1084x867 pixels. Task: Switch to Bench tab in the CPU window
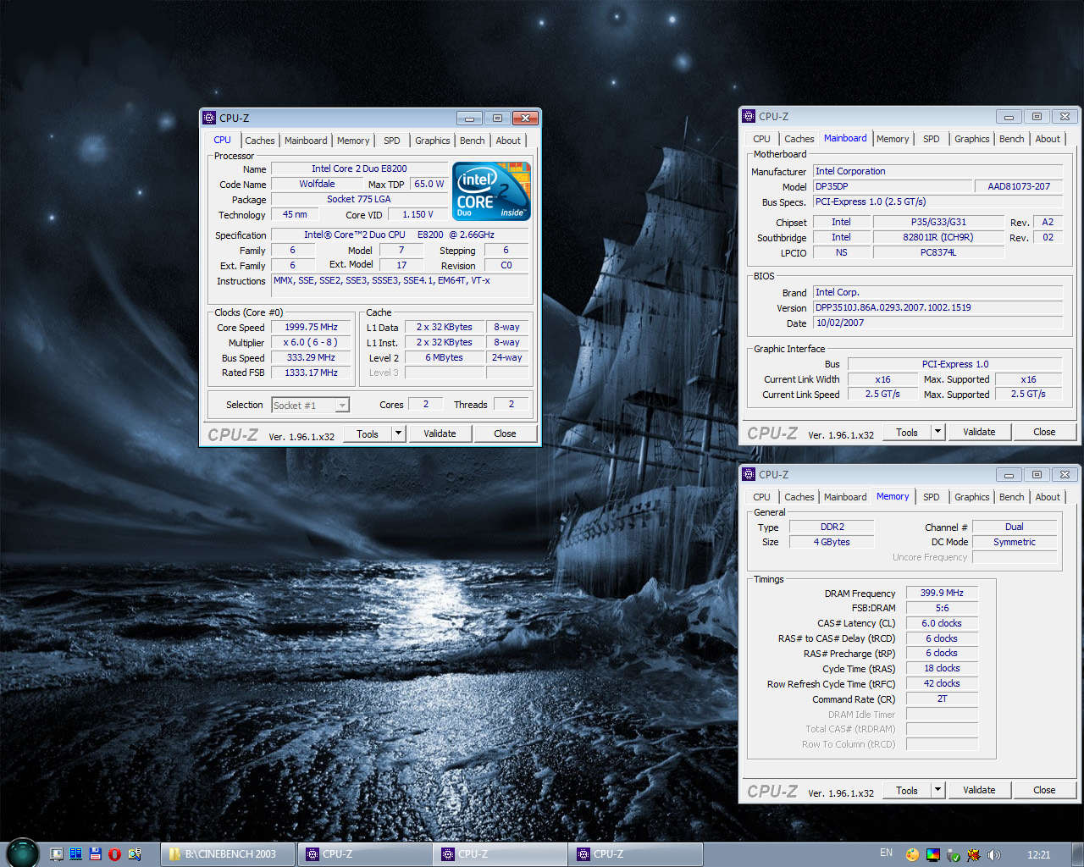[x=473, y=141]
